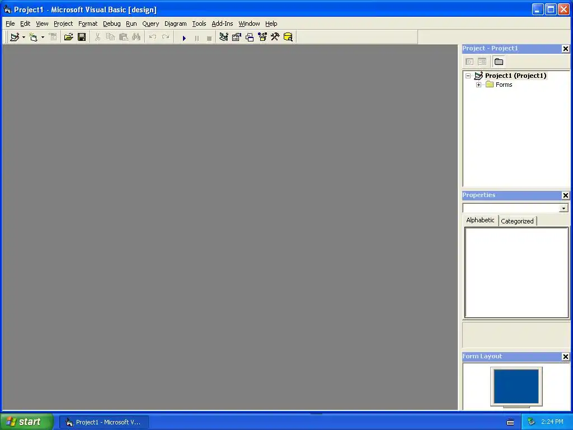
Task: Open the View menu
Action: pyautogui.click(x=42, y=24)
